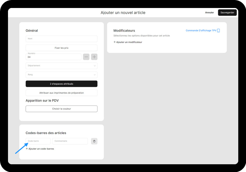Open the Choisir la couleur picker
246x172 pixels.
tap(61, 109)
